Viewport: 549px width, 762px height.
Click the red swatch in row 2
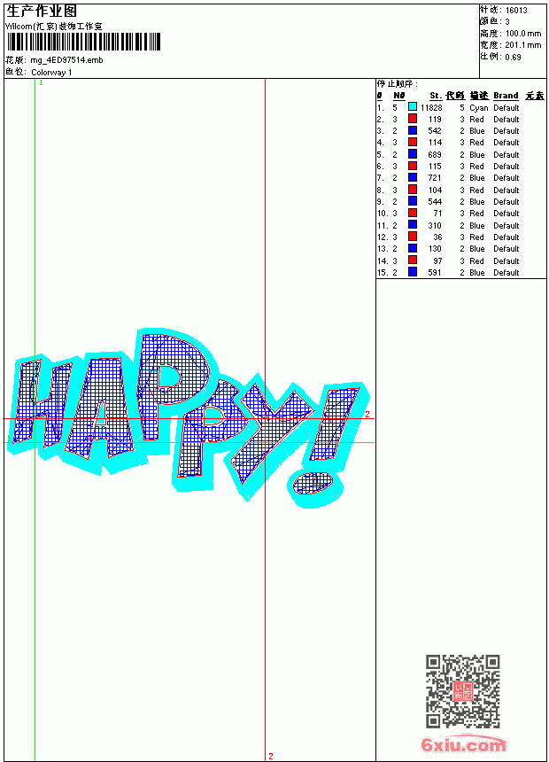[413, 119]
